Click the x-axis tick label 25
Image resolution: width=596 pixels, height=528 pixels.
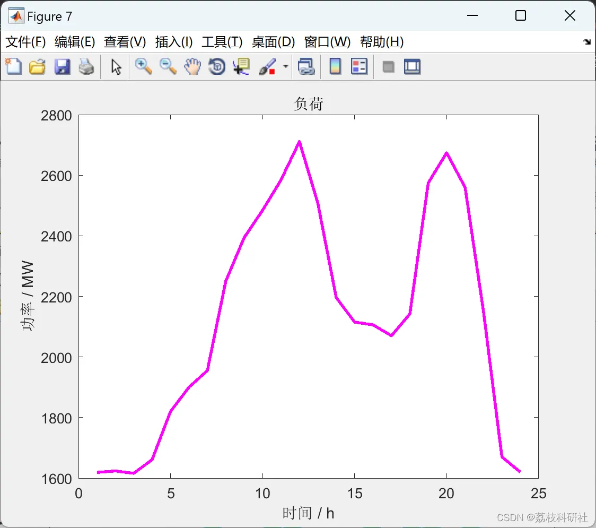[x=539, y=494]
